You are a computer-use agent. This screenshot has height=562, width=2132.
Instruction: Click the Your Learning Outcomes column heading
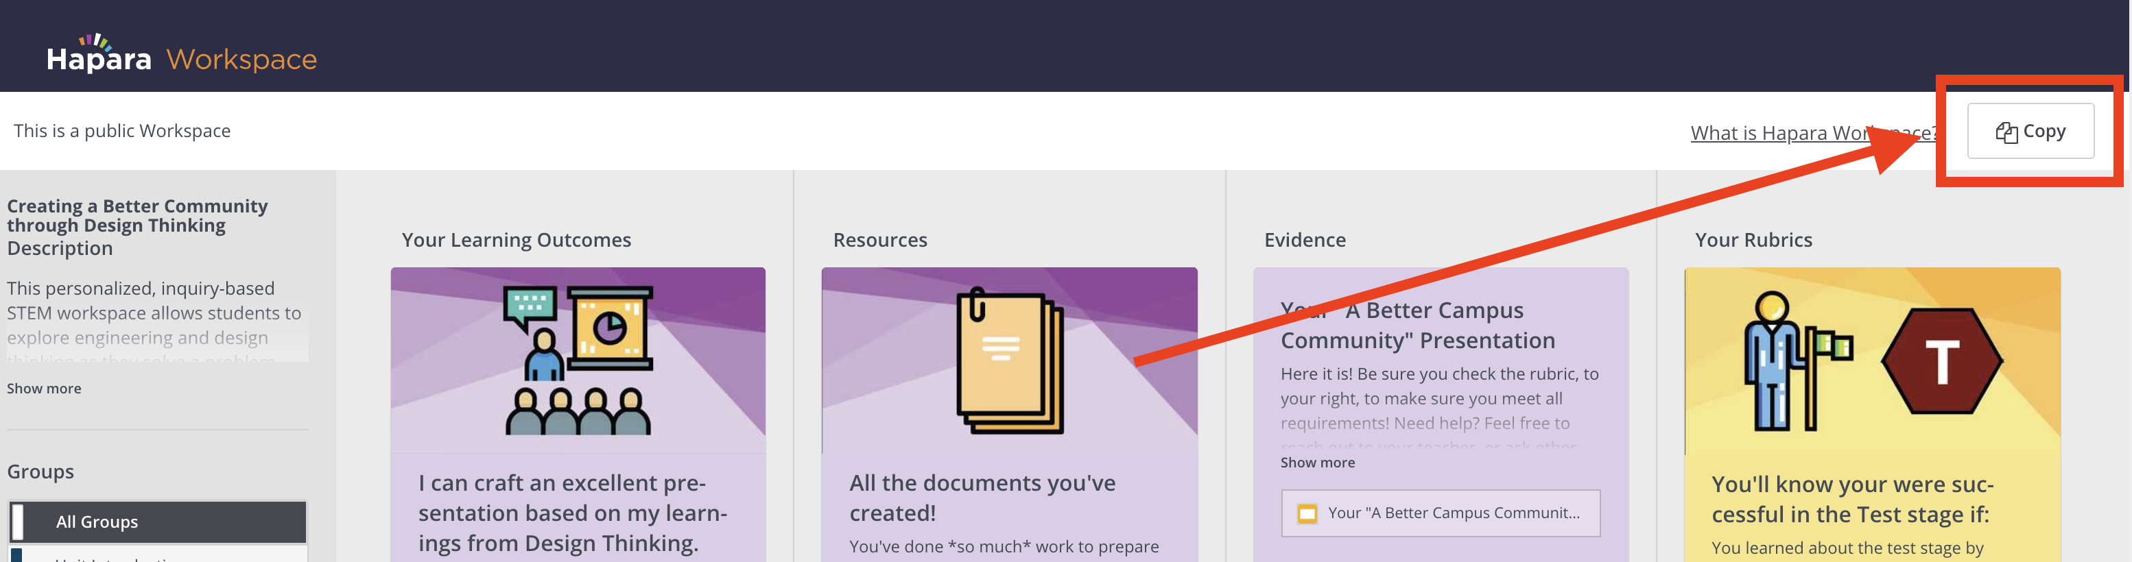point(517,240)
